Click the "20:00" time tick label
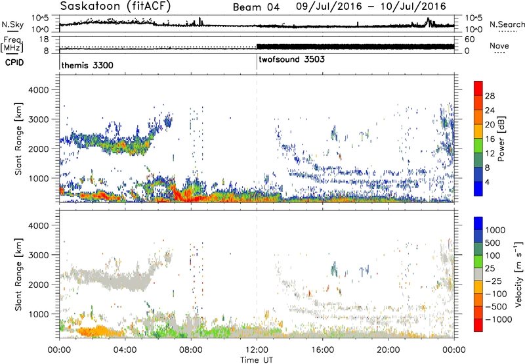Screen dimensions: 525x364 click(x=388, y=350)
